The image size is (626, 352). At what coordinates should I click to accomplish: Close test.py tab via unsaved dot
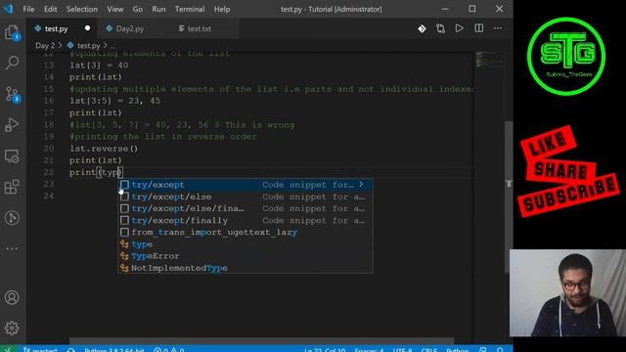coord(87,28)
